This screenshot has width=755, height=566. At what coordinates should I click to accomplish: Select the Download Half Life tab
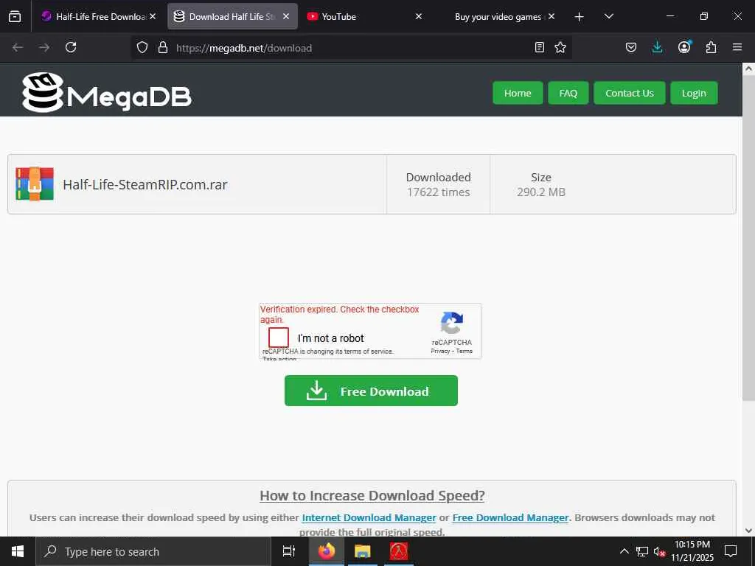pos(232,16)
